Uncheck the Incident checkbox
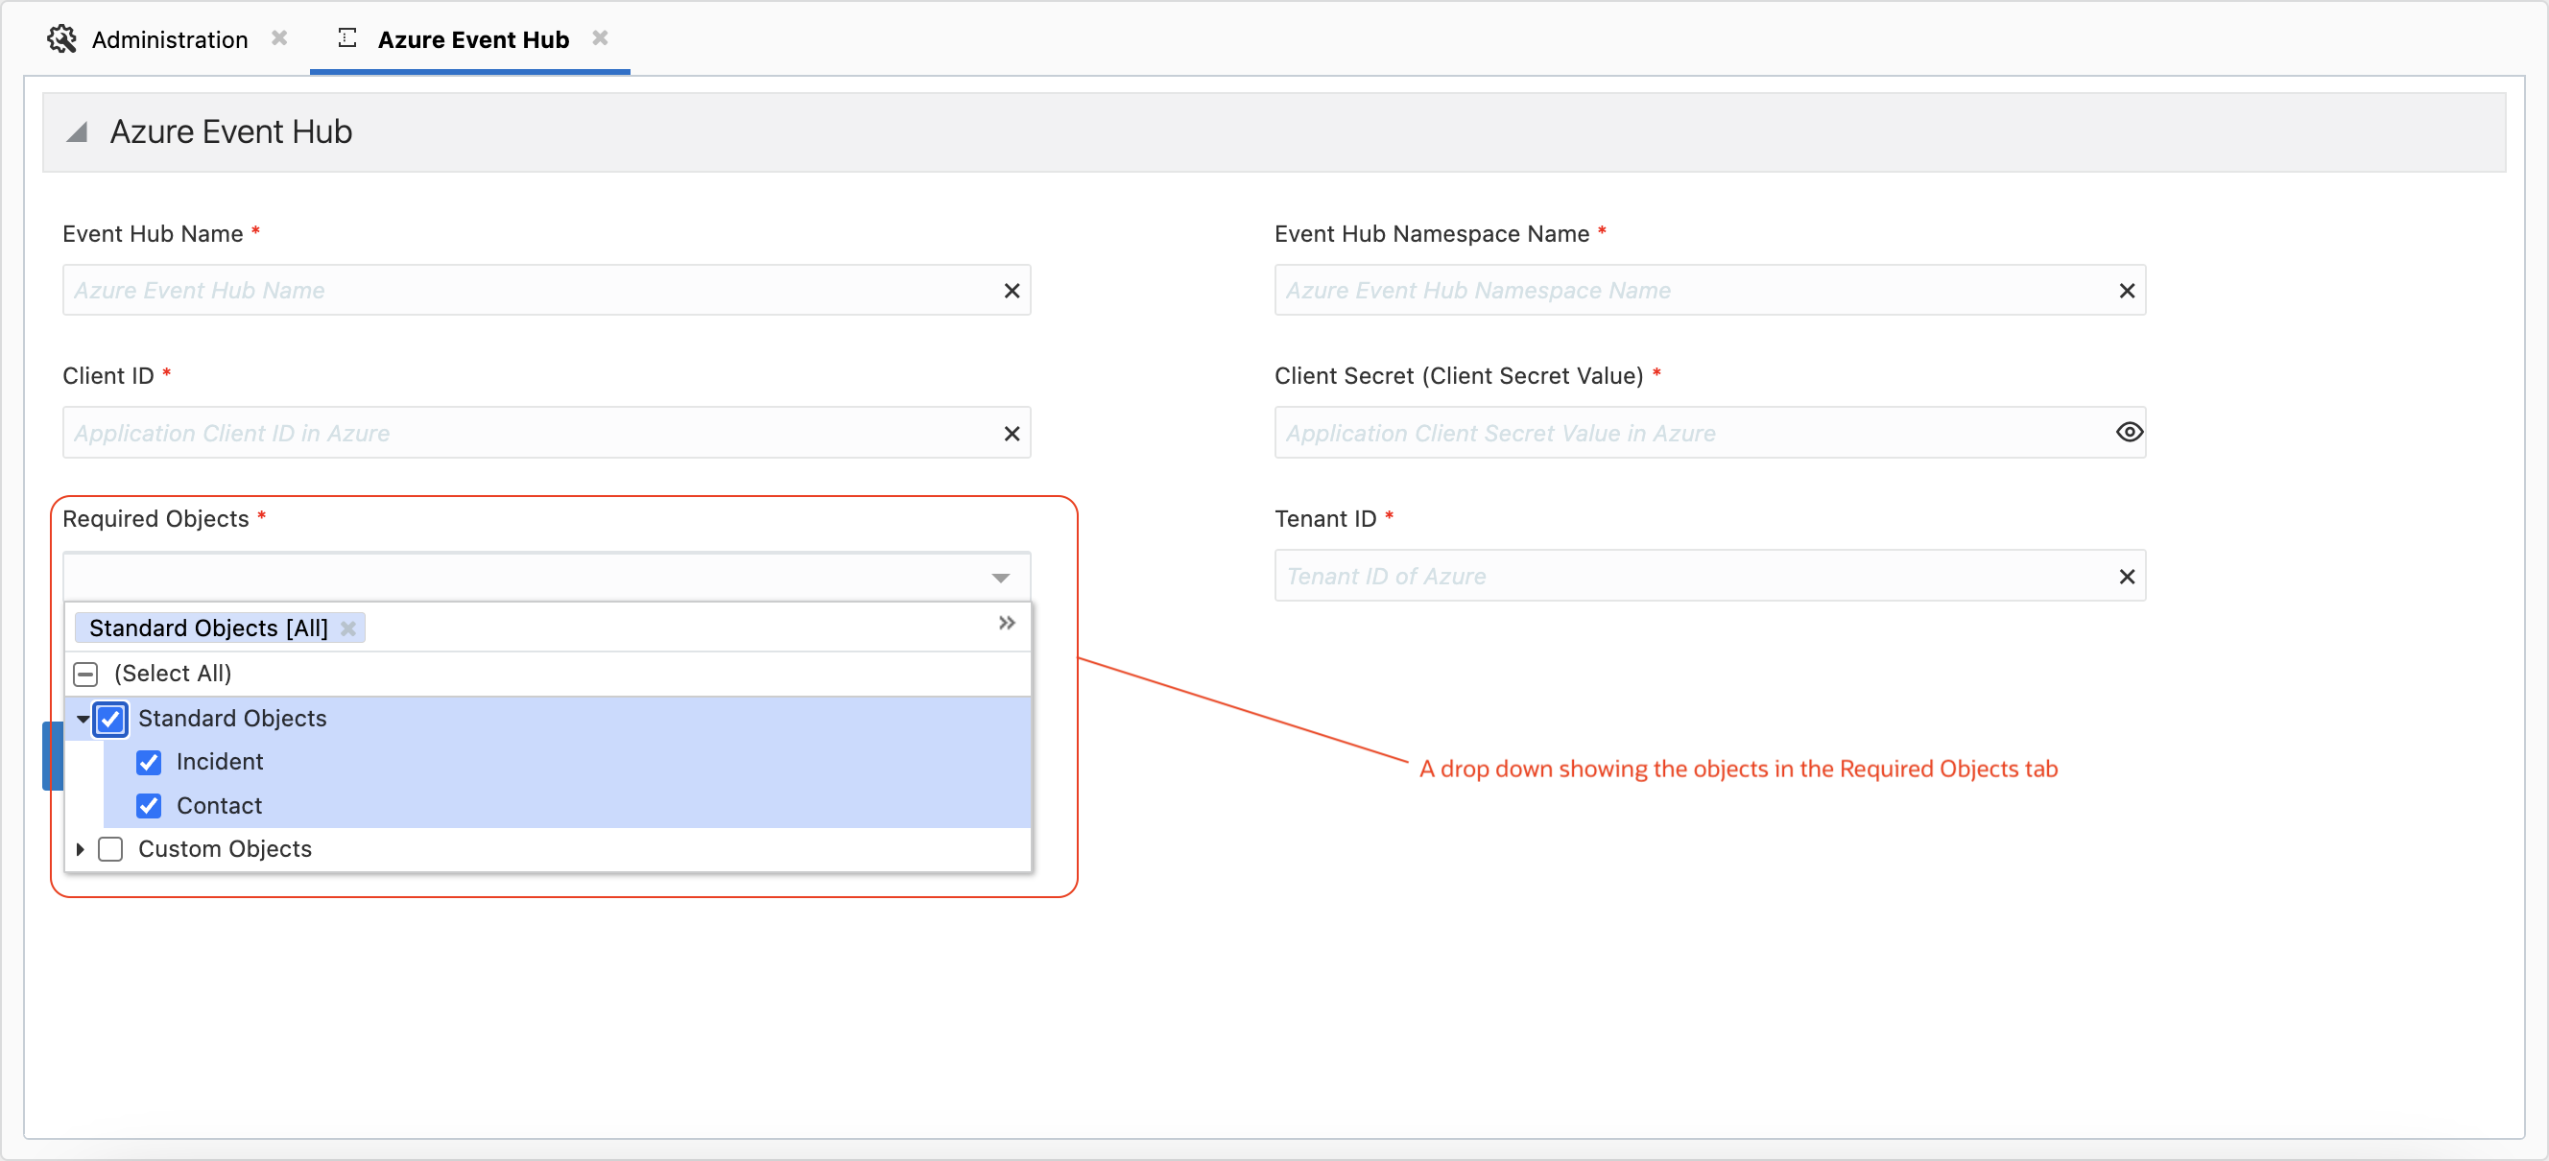The height and width of the screenshot is (1161, 2549). click(x=149, y=763)
